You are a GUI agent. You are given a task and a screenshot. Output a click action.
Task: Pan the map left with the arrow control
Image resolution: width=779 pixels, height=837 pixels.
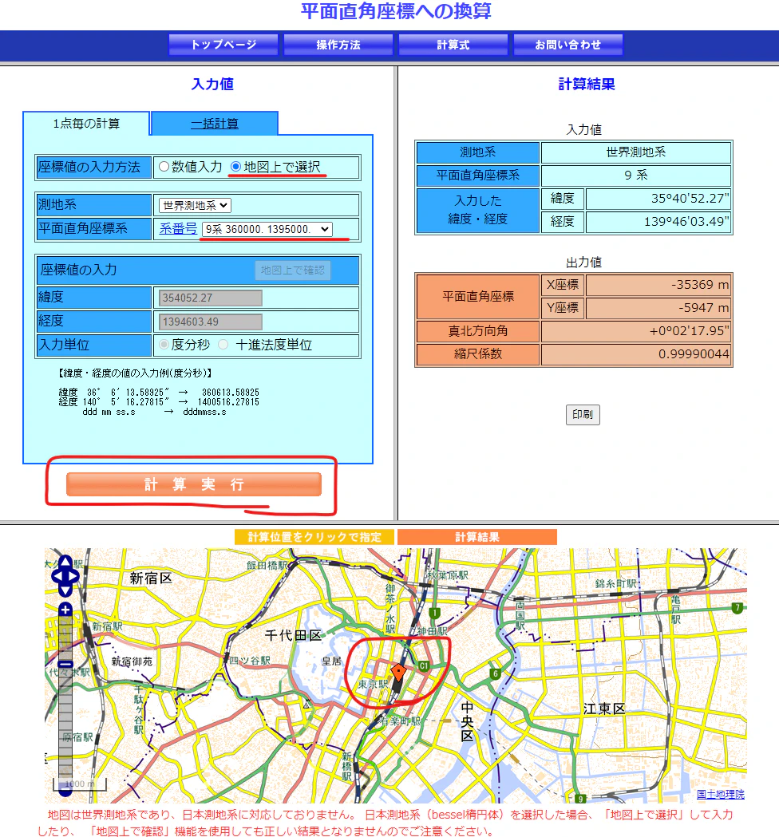[56, 577]
